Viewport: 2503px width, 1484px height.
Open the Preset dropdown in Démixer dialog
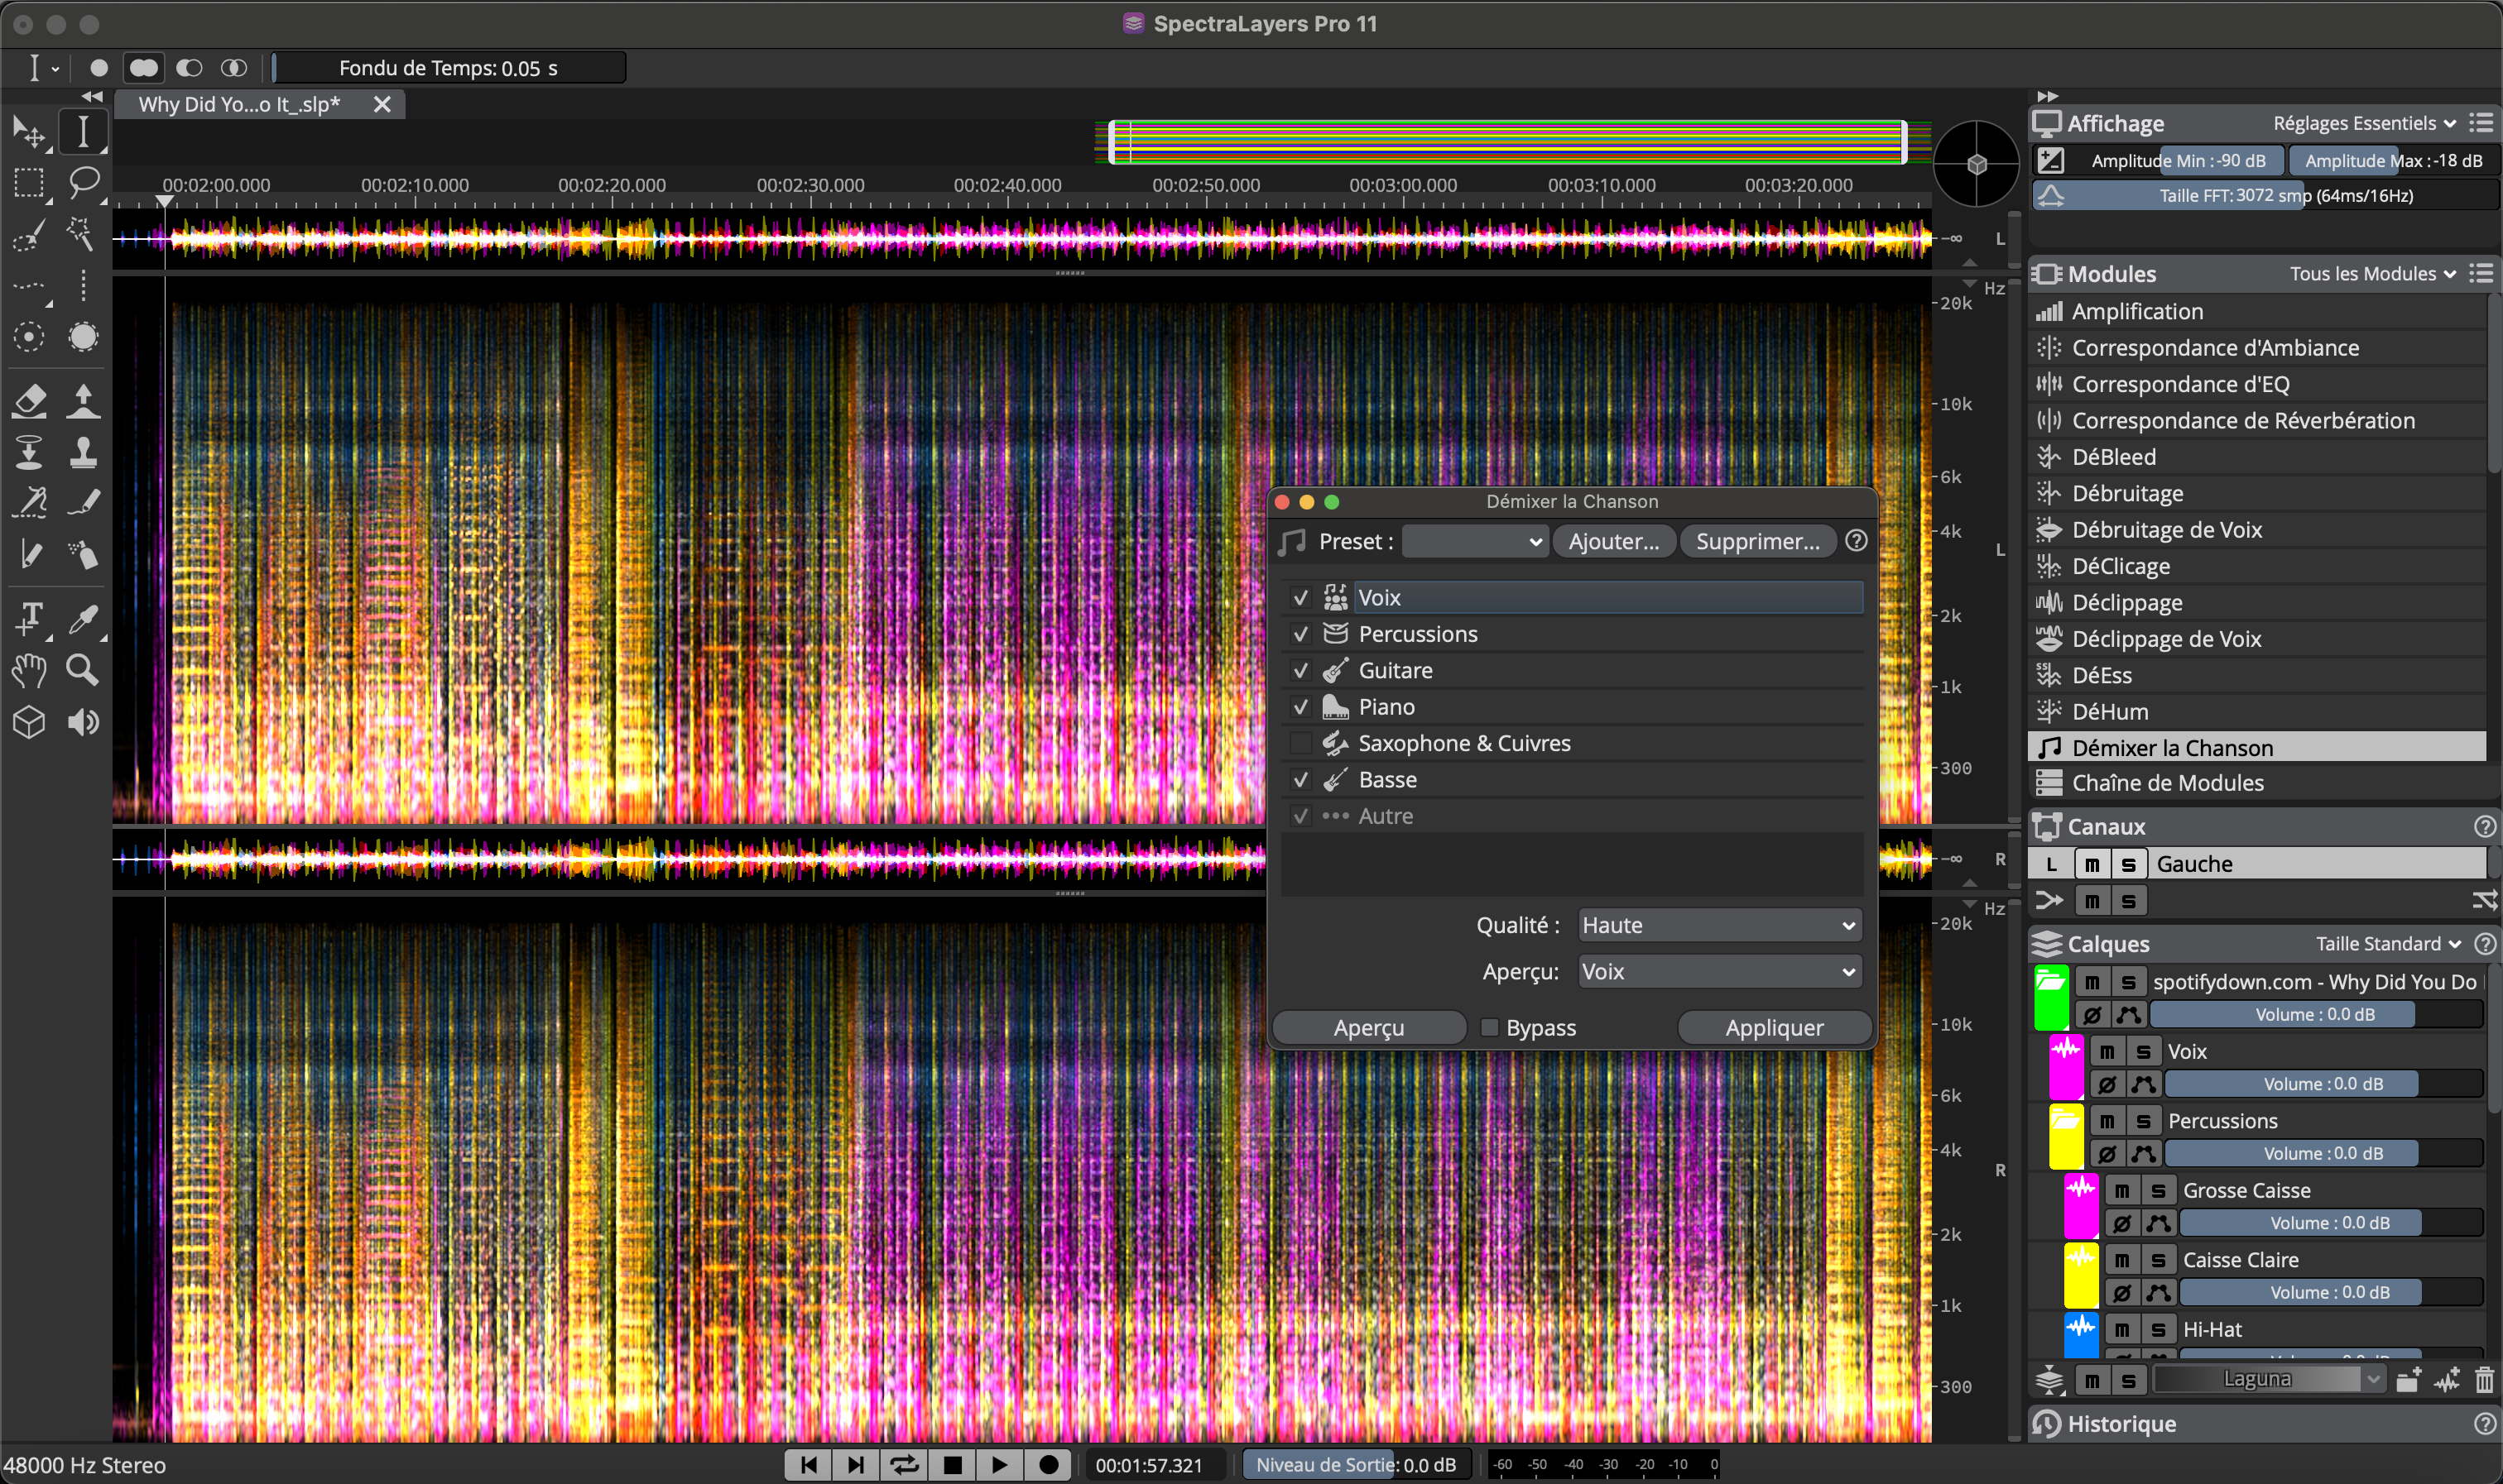(x=1475, y=542)
